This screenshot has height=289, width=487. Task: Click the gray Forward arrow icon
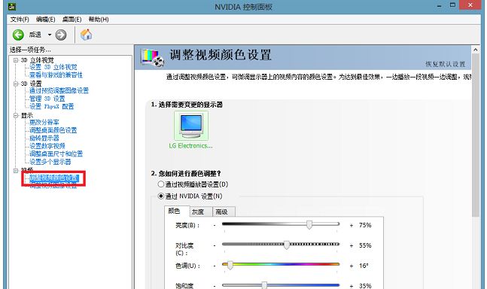click(61, 35)
